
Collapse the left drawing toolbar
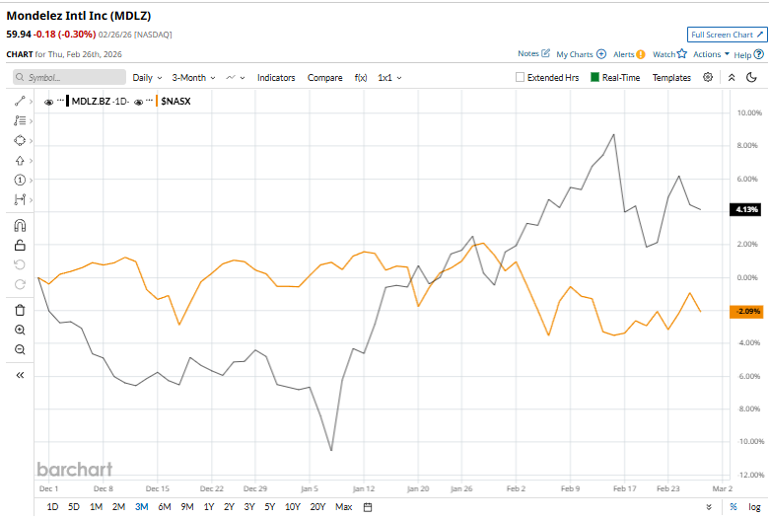20,375
